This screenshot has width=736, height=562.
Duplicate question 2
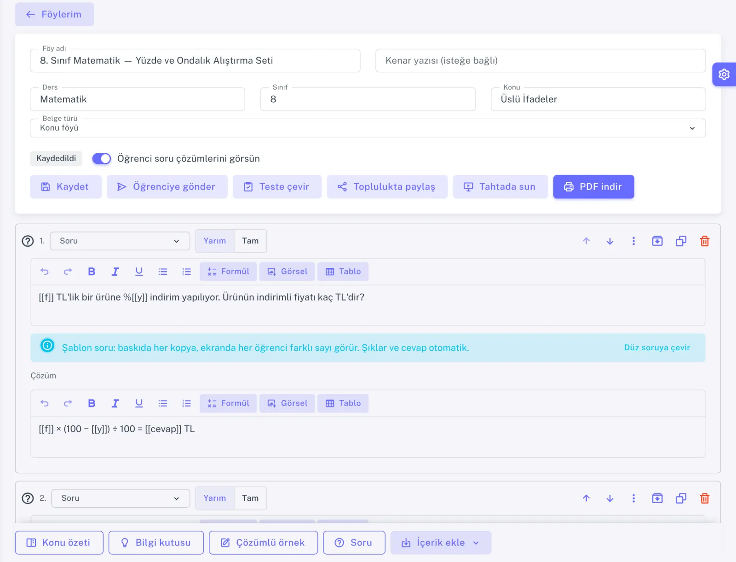point(681,498)
